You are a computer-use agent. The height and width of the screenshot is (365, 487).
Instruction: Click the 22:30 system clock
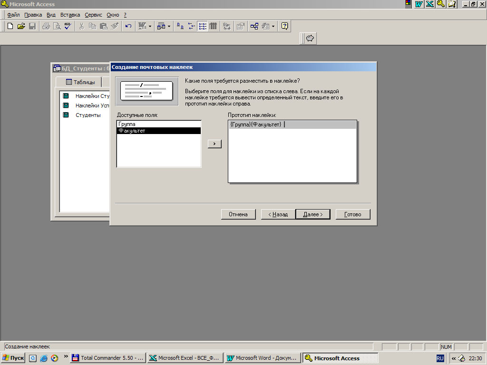click(475, 358)
